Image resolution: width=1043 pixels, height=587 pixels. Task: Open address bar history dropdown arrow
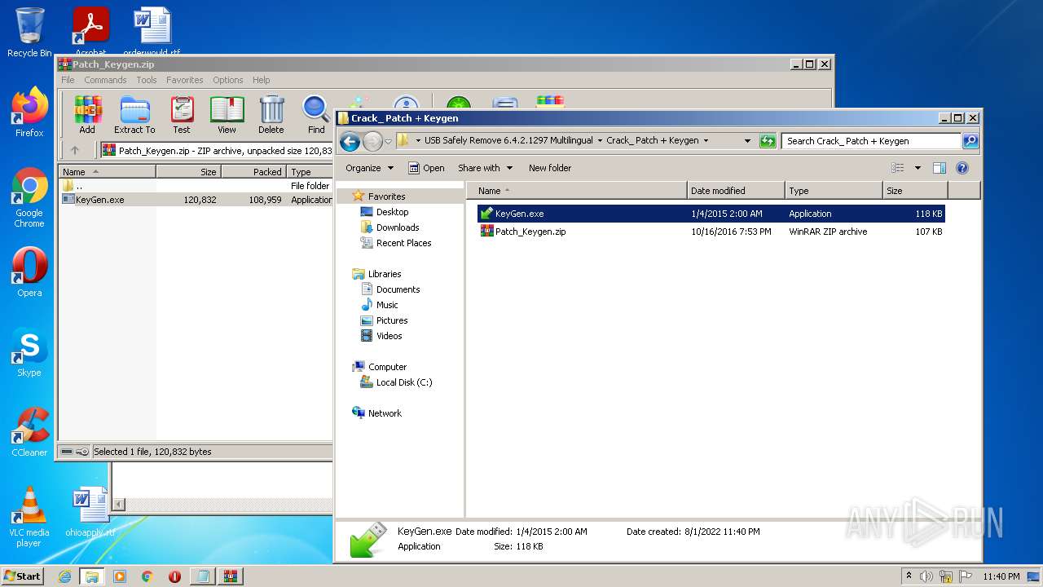pyautogui.click(x=747, y=141)
